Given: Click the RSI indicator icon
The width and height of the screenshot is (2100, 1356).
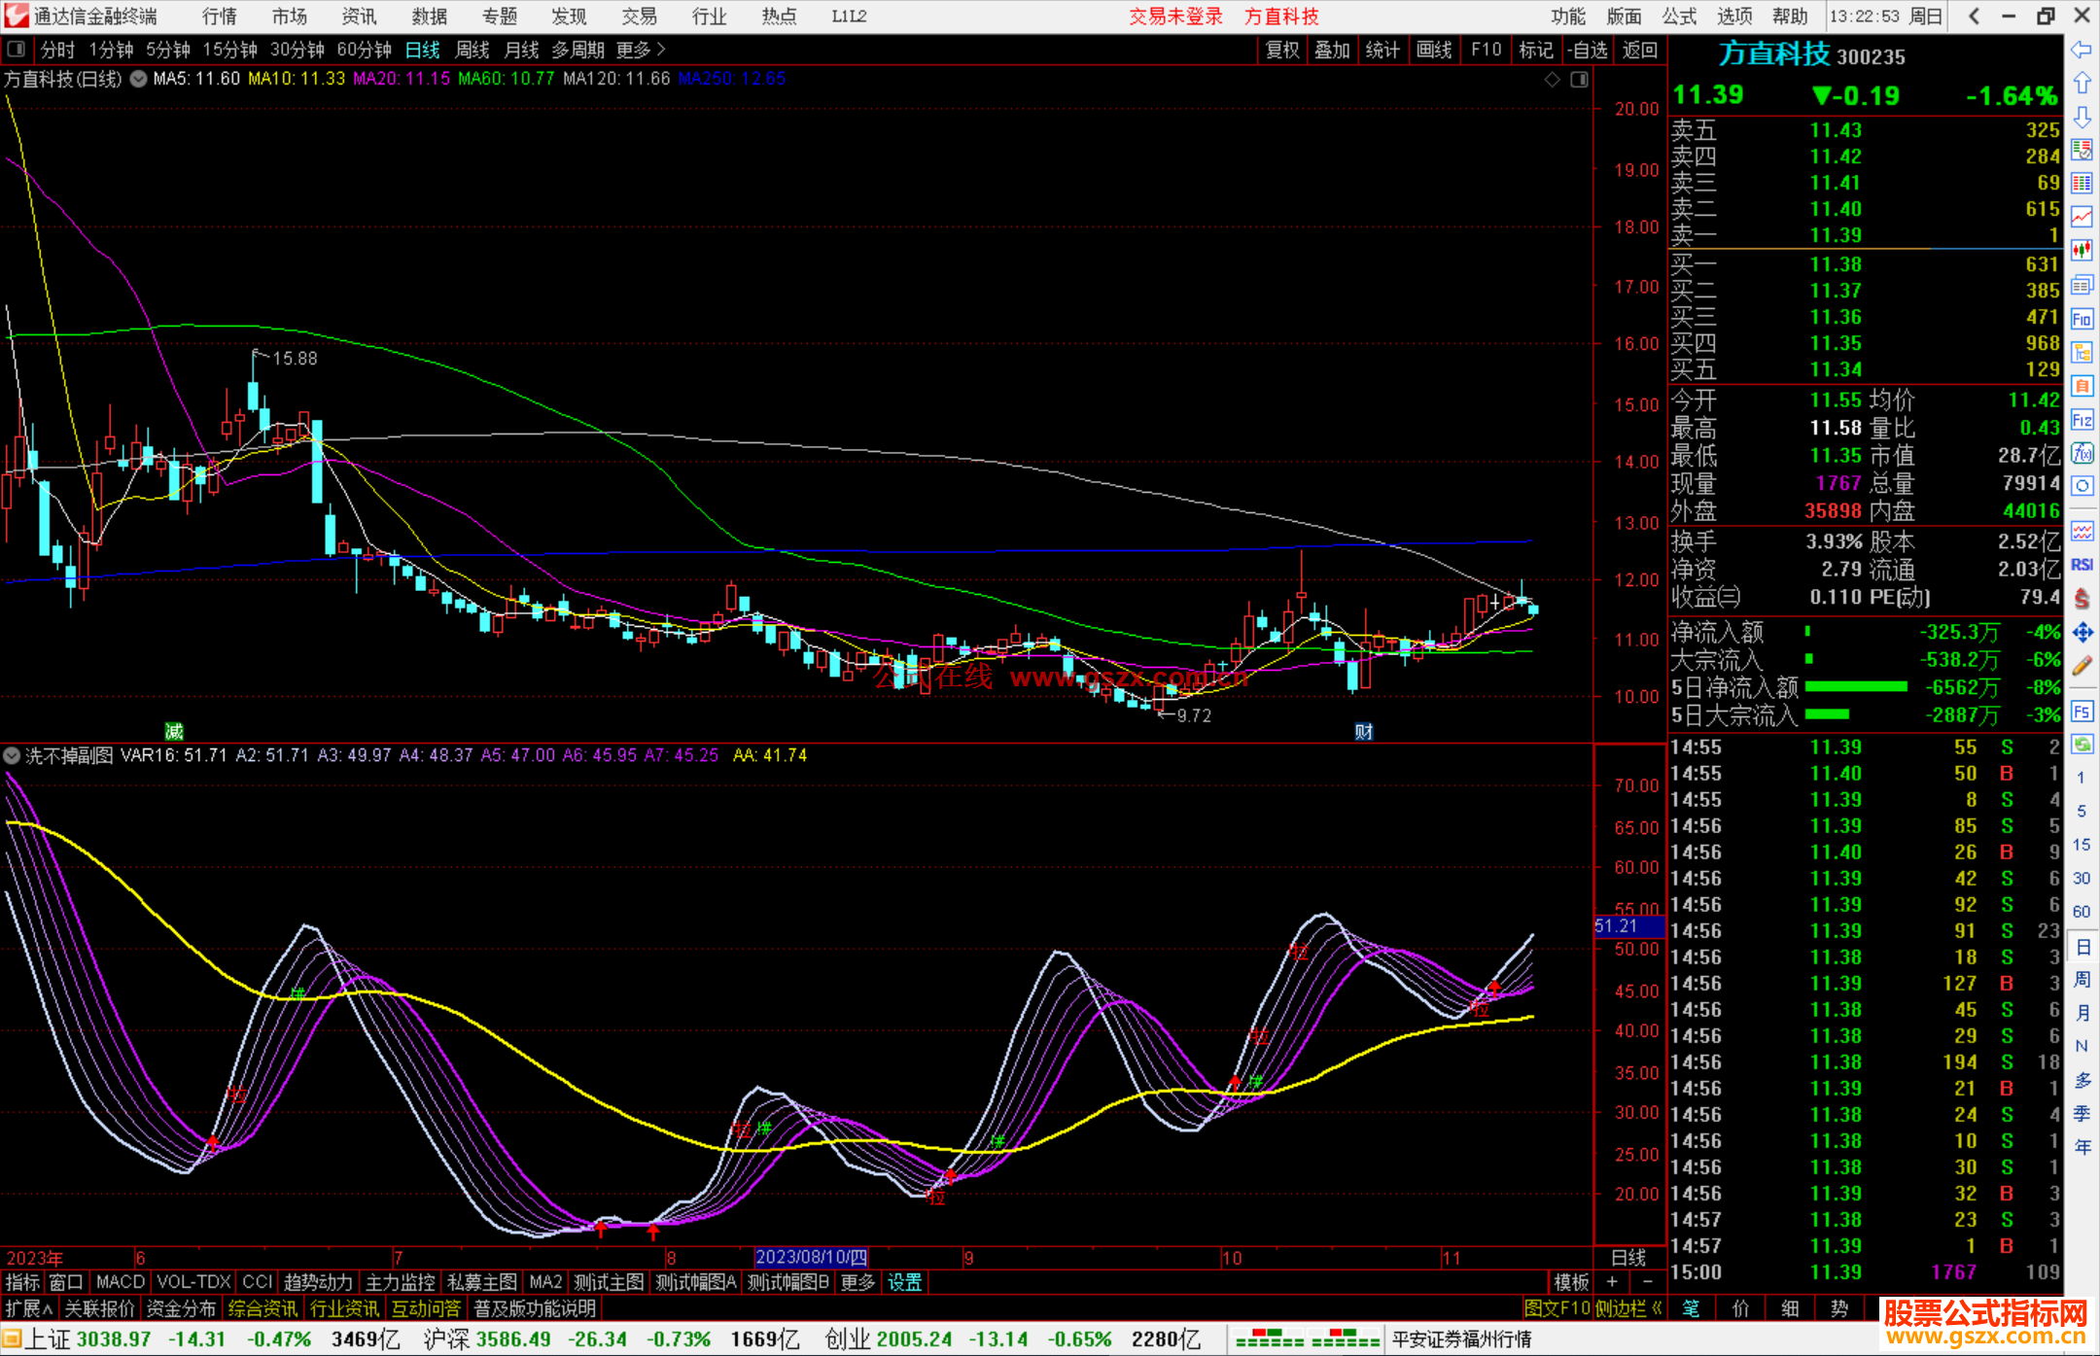Looking at the screenshot, I should point(2082,565).
